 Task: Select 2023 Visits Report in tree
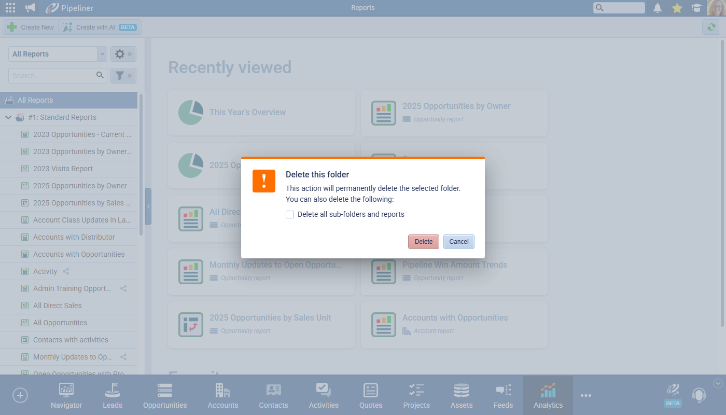(63, 169)
